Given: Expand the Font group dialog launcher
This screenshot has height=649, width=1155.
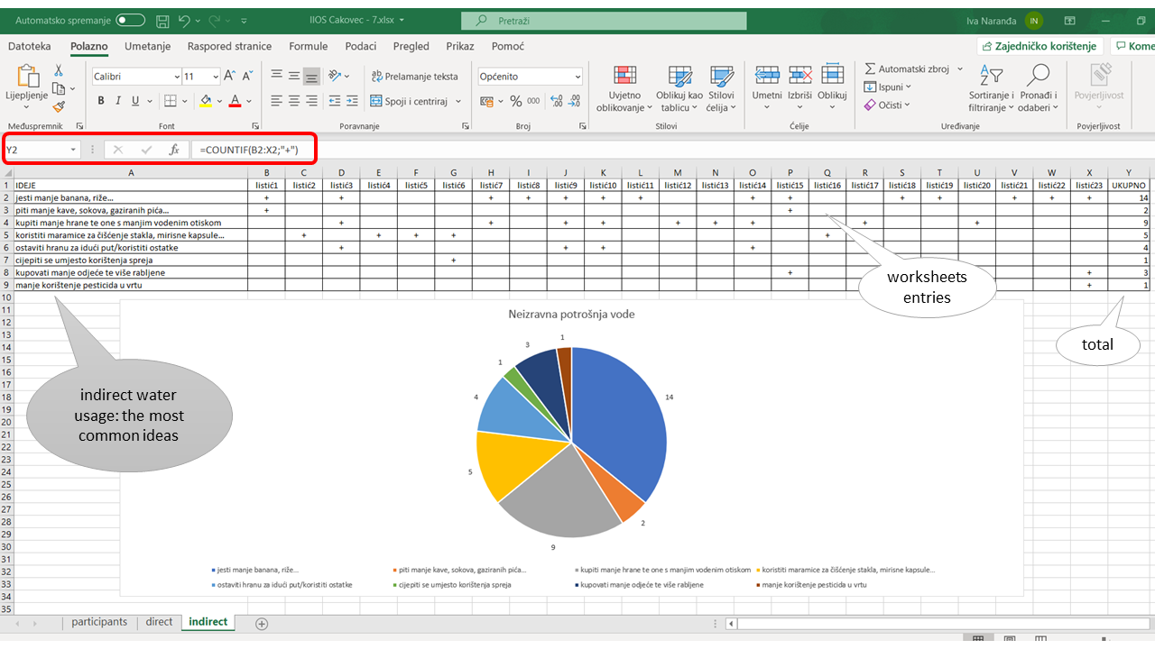Looking at the screenshot, I should 255,126.
